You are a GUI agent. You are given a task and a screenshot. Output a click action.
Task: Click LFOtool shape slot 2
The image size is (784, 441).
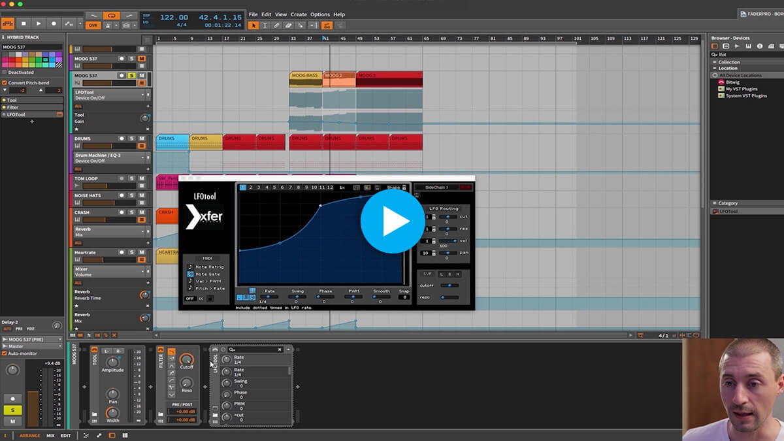pos(250,188)
